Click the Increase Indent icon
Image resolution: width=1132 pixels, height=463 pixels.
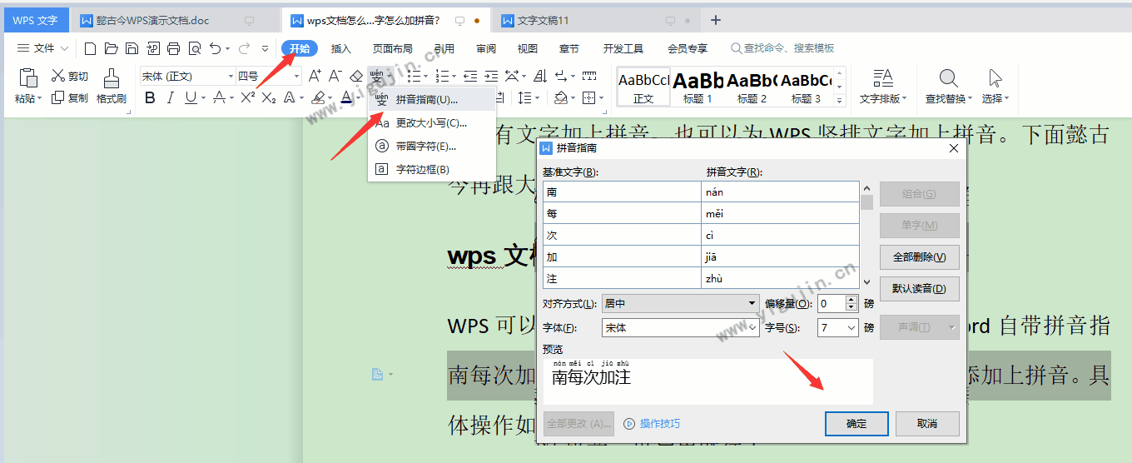(x=491, y=76)
